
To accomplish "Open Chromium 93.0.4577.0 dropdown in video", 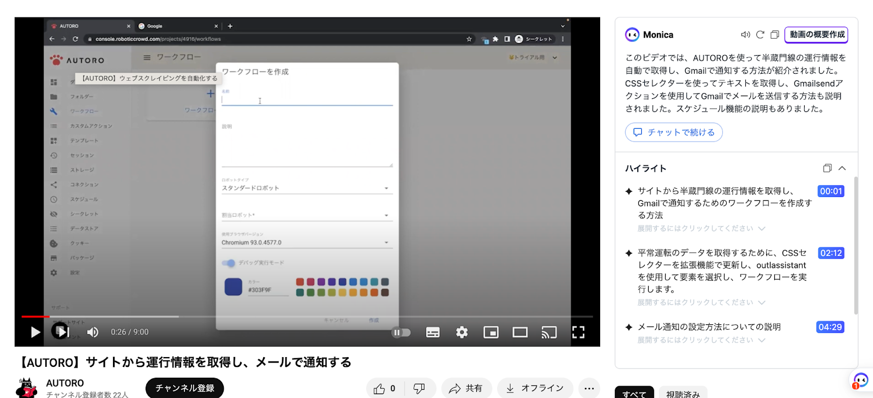I will point(307,242).
